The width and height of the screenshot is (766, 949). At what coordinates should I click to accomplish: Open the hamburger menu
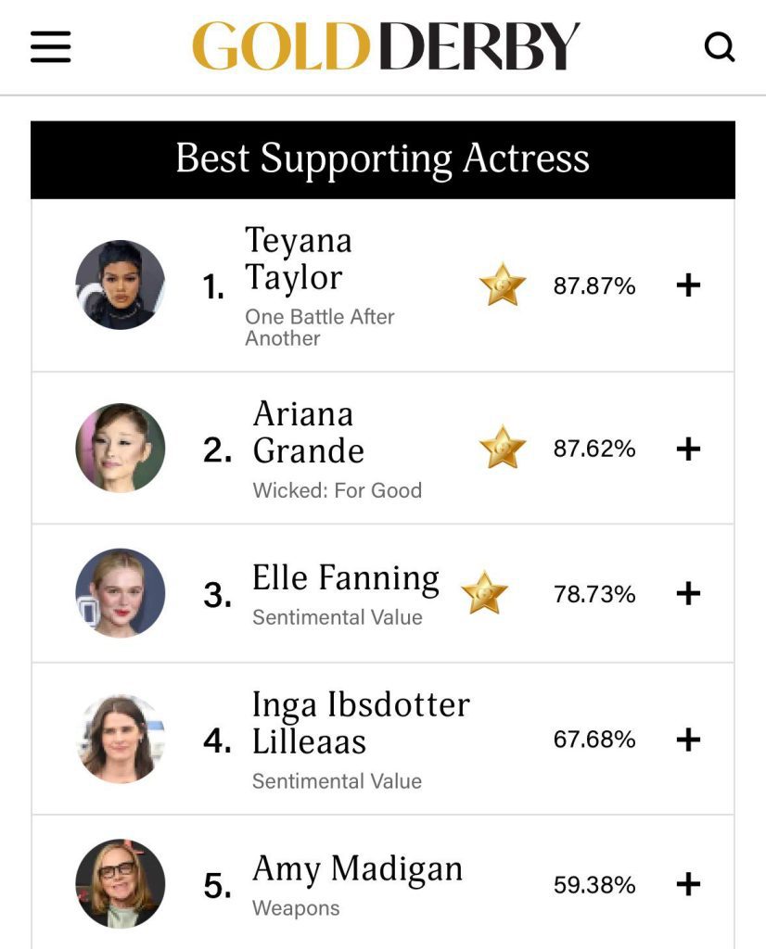click(50, 46)
